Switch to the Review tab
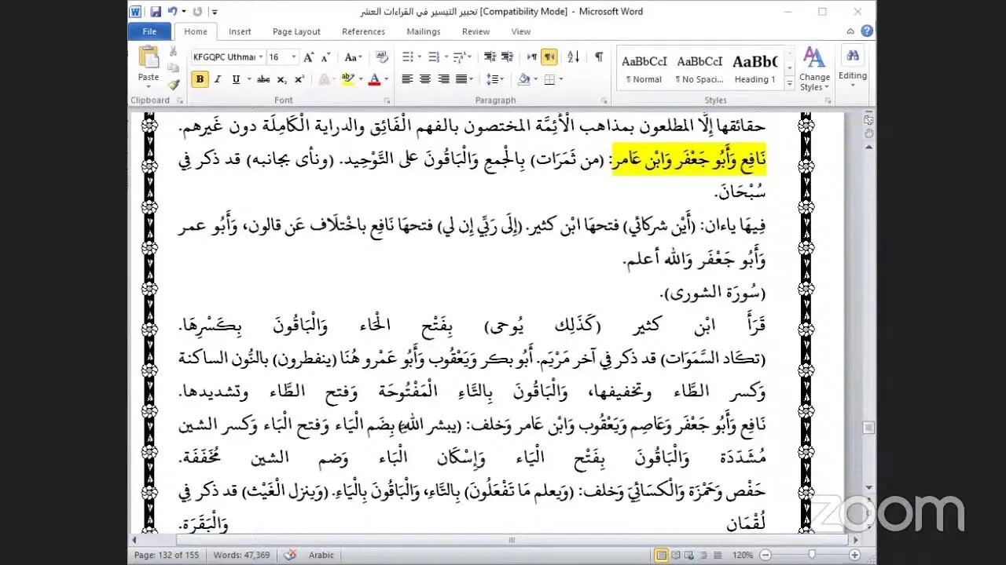The image size is (1006, 565). coord(475,31)
